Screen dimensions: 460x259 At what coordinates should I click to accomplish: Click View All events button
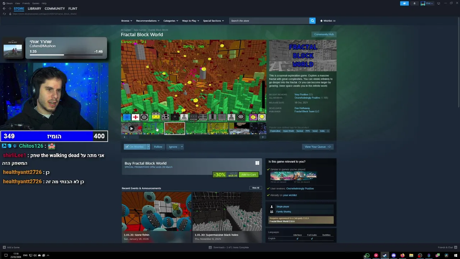point(256,188)
